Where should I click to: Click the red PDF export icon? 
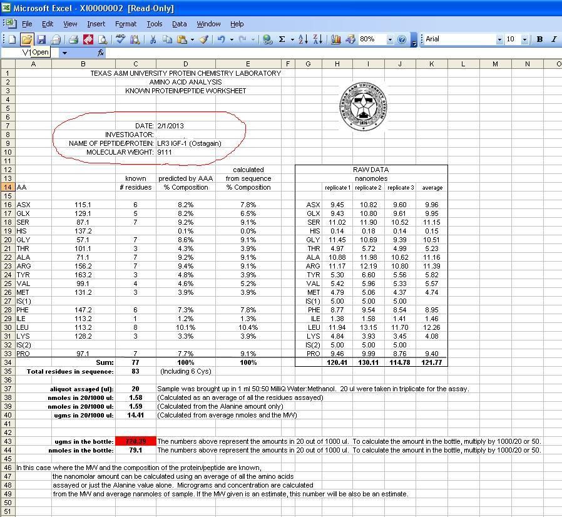tap(88, 39)
